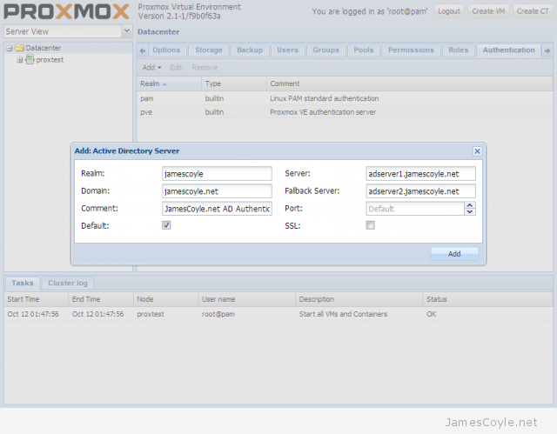Open the Pools tab
Screen dimensions: 557x434
(x=364, y=50)
